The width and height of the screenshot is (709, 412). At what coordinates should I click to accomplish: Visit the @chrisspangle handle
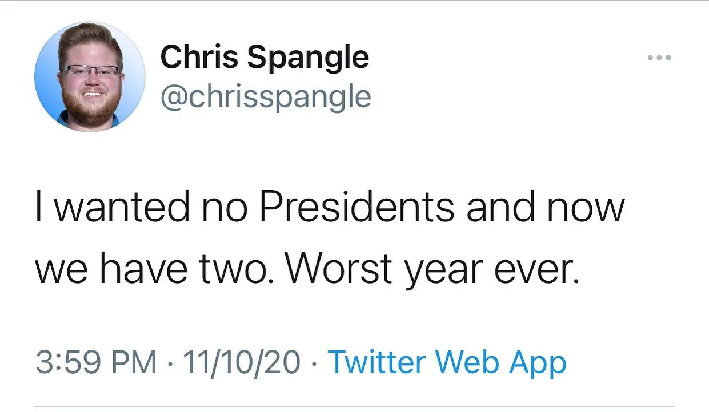point(266,97)
